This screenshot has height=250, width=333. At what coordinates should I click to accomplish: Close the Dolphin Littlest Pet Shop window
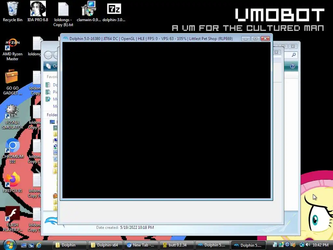265,38
